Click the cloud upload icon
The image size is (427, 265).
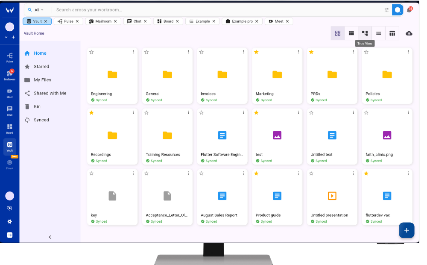point(409,33)
